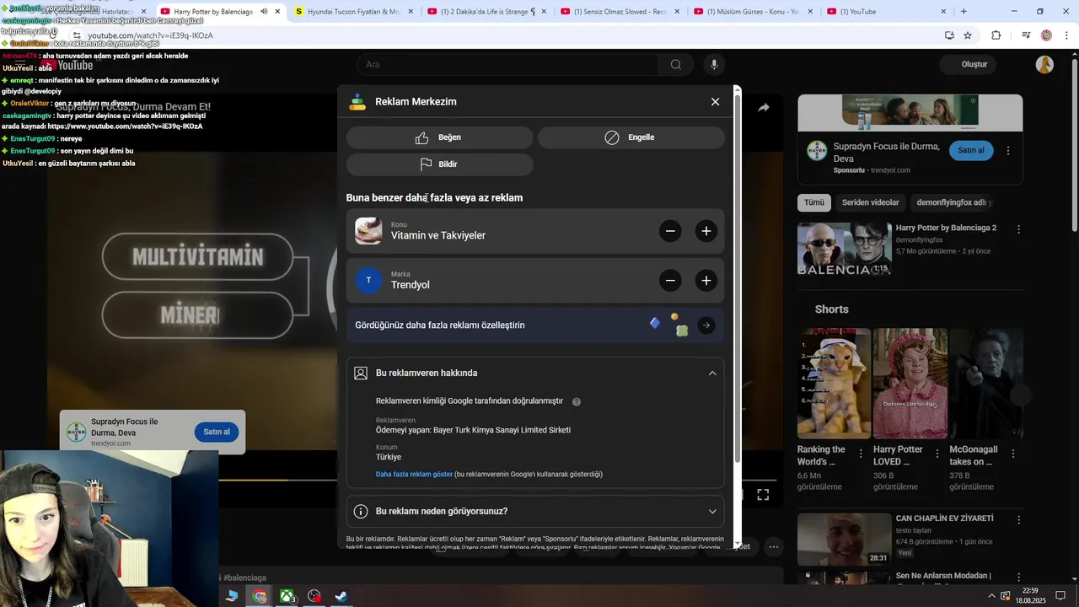The height and width of the screenshot is (607, 1079).
Task: Open Chrome from the taskbar
Action: (x=260, y=596)
